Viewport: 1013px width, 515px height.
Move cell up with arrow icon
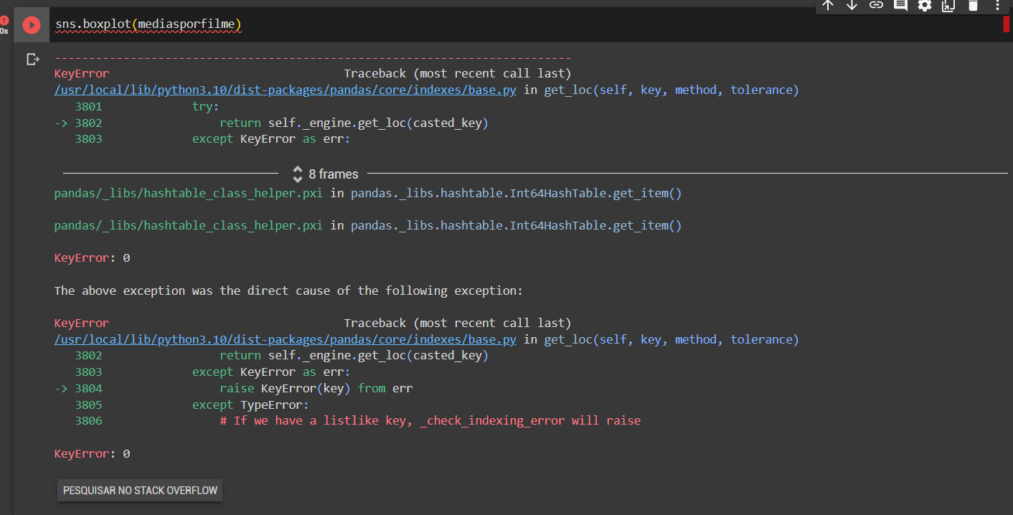pyautogui.click(x=828, y=6)
